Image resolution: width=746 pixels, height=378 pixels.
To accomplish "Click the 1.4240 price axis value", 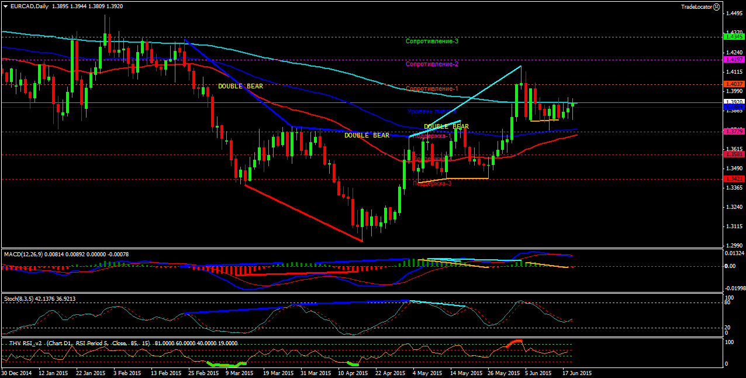I will 734,51.
